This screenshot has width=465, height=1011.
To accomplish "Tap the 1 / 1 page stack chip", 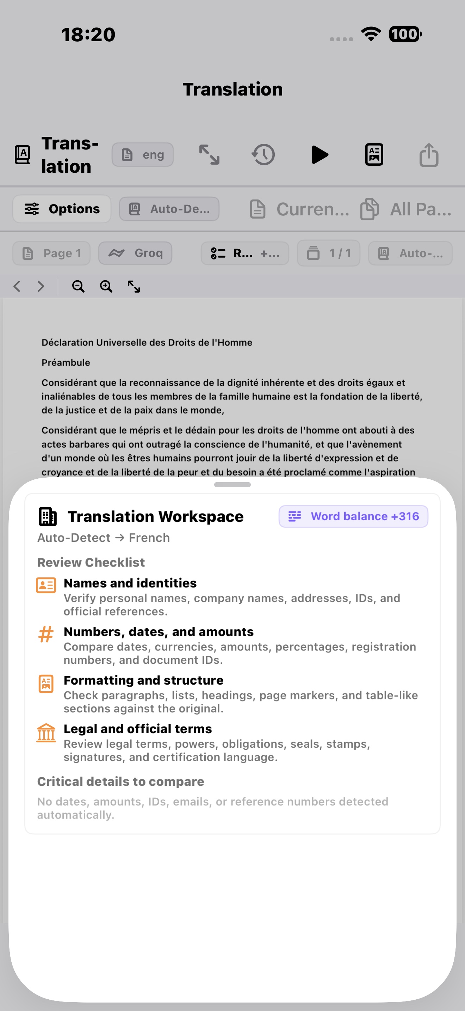I will point(329,253).
